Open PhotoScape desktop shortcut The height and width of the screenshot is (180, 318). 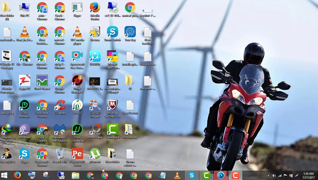click(x=95, y=131)
